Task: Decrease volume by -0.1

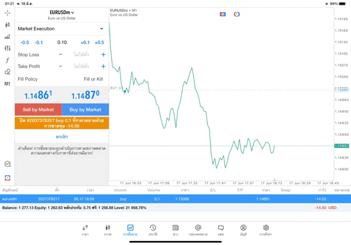Action: tap(39, 43)
